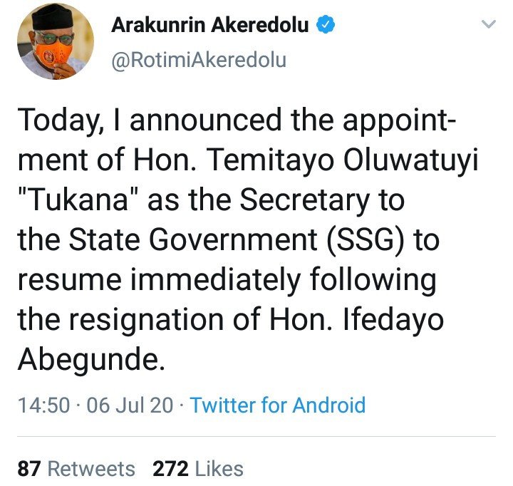
Task: Click the name Ifedayo in tweet text
Action: coord(393,320)
